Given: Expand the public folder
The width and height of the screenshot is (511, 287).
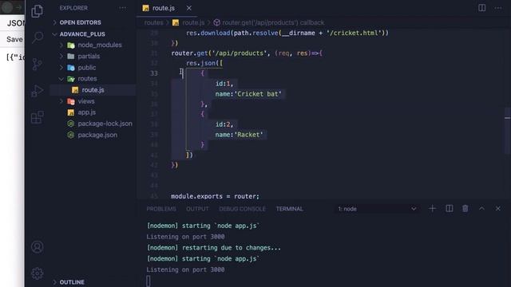Looking at the screenshot, I should pos(87,68).
